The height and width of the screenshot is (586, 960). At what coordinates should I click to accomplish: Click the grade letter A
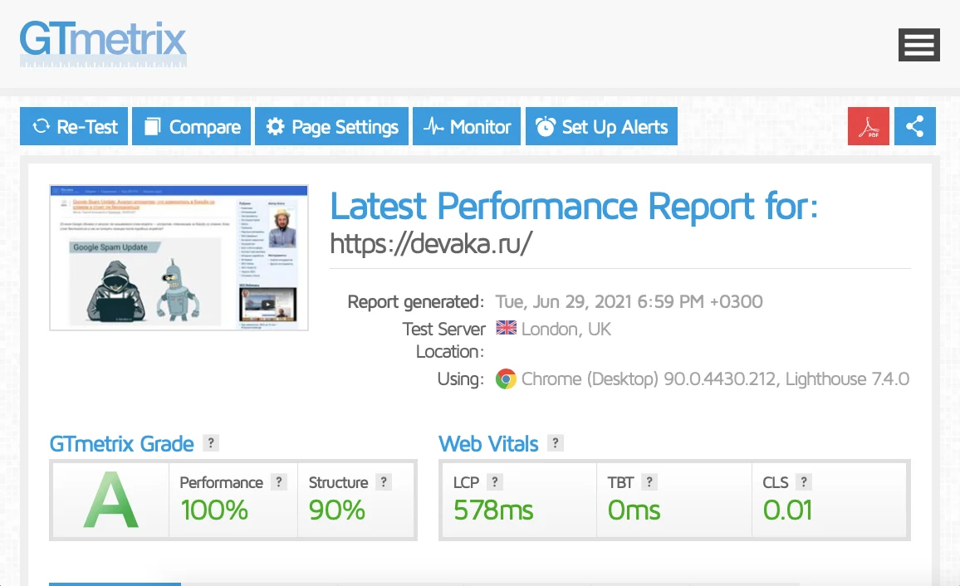point(110,499)
